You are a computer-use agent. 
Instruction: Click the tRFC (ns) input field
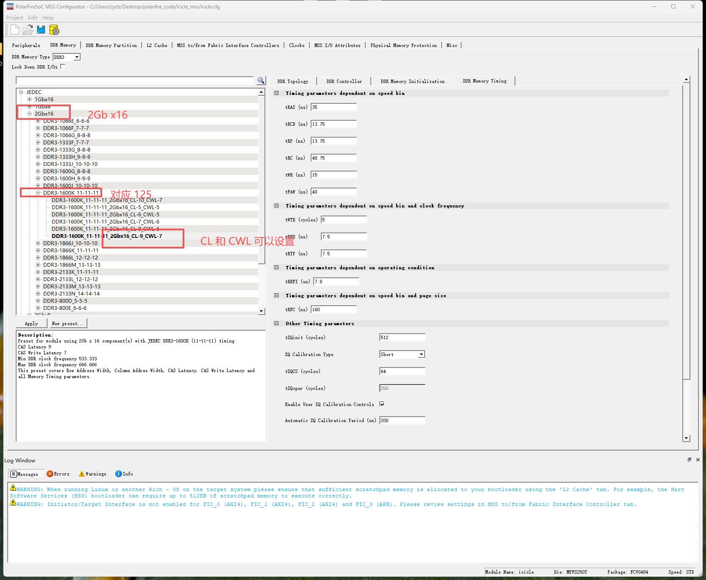pyautogui.click(x=334, y=309)
